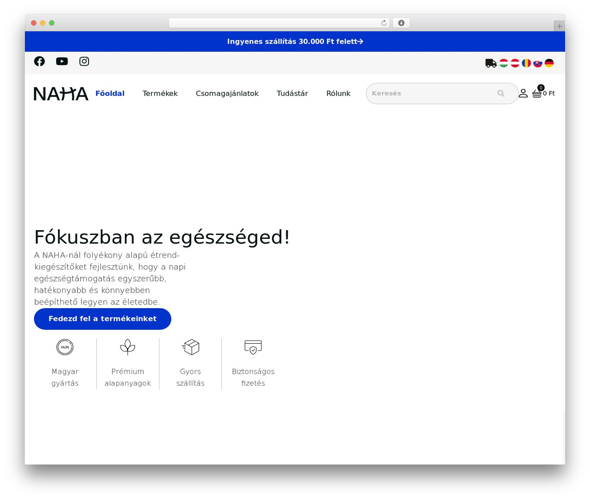590x500 pixels.
Task: Click the browser downloads icon
Action: click(401, 23)
